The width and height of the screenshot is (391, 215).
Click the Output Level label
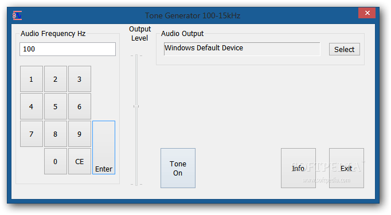pyautogui.click(x=140, y=34)
